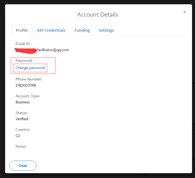
Task: Click the Phone Number label
Action: (x=29, y=79)
